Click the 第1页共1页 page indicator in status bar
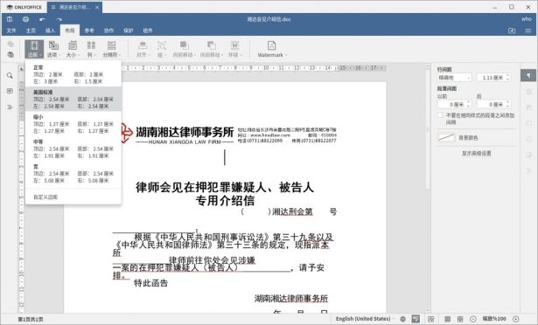The height and width of the screenshot is (325, 538). click(x=31, y=319)
